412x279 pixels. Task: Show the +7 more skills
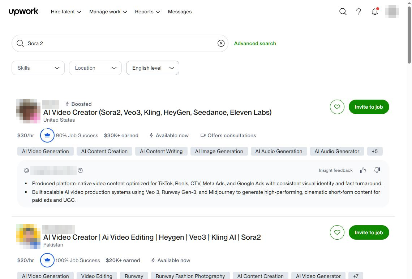pos(356,276)
